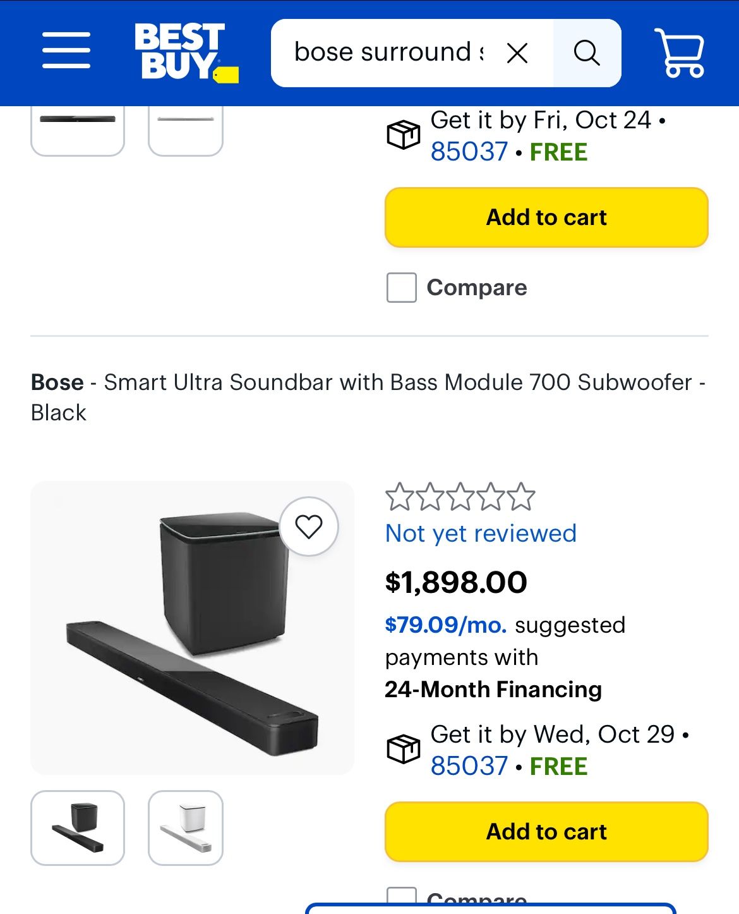Check Compare for the Smart Ultra Soundbar
The width and height of the screenshot is (739, 914).
coord(402,896)
